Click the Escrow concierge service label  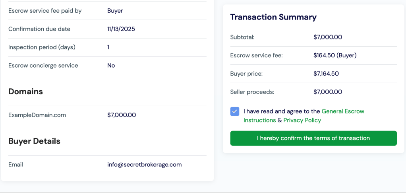pyautogui.click(x=43, y=65)
